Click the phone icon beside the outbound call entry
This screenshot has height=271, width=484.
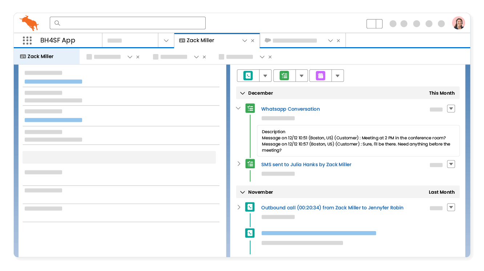(x=250, y=207)
